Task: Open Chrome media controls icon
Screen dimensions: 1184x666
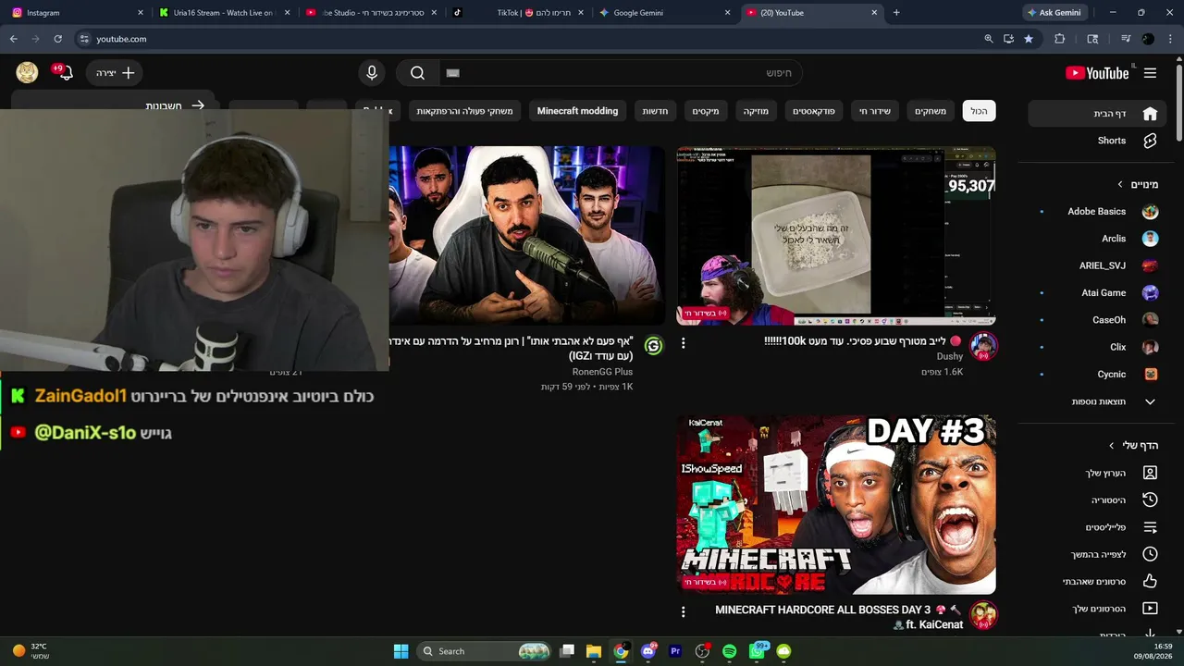Action: 1126,39
